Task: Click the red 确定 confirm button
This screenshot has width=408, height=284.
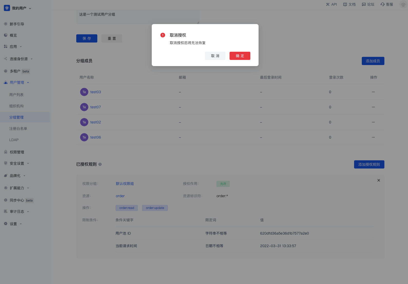Action: point(240,56)
